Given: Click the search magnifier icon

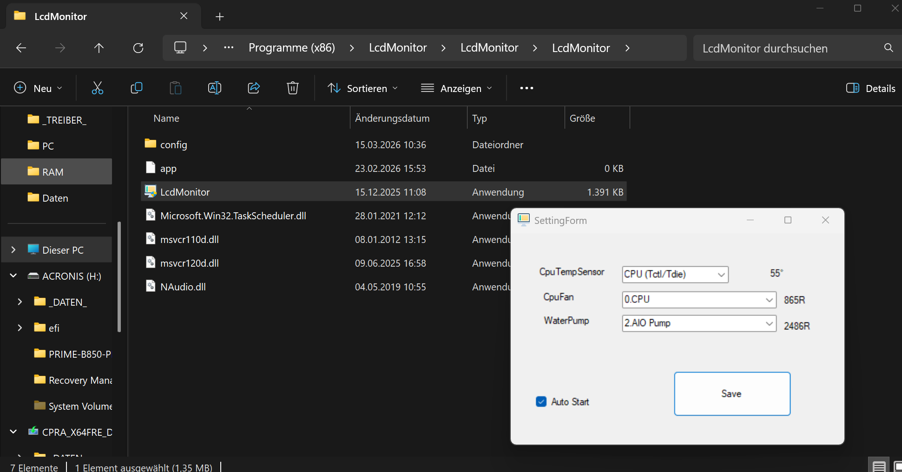Looking at the screenshot, I should tap(889, 48).
